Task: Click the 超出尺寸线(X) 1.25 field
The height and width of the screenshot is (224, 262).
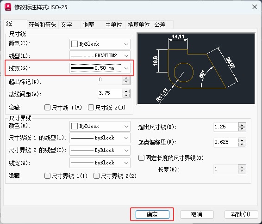Action: pyautogui.click(x=226, y=127)
